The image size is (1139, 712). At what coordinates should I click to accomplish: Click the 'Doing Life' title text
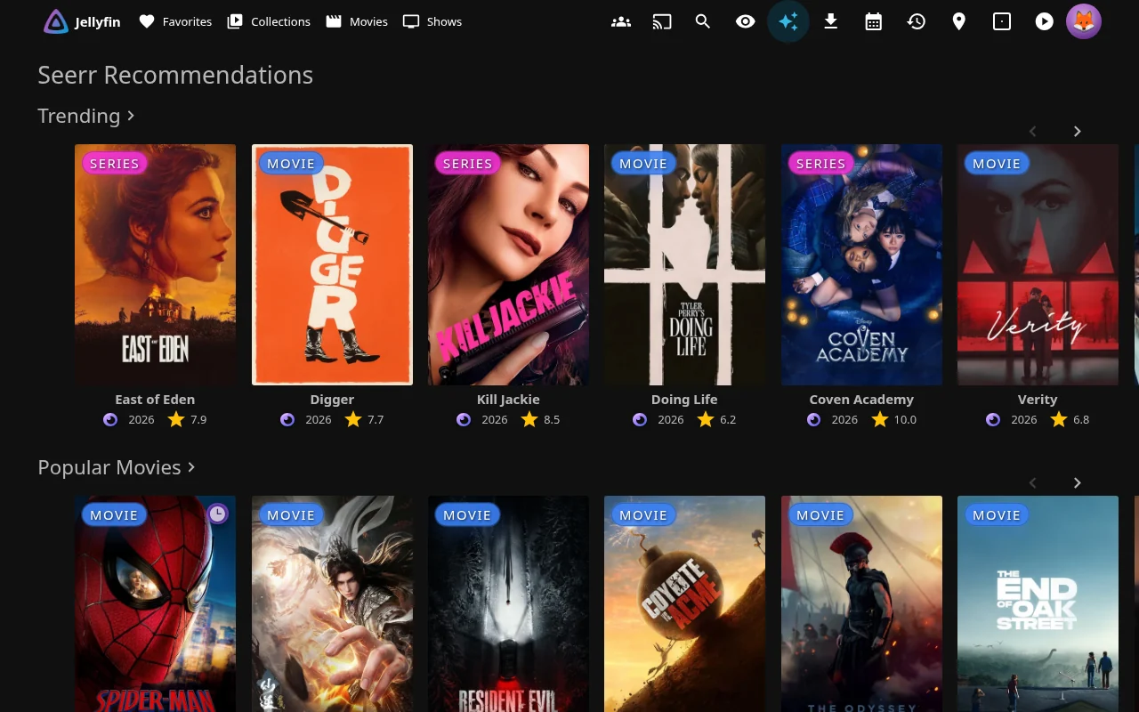[684, 400]
